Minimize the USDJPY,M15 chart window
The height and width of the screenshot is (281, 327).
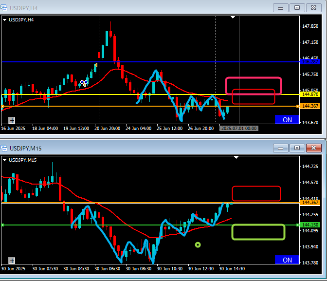tap(281, 148)
